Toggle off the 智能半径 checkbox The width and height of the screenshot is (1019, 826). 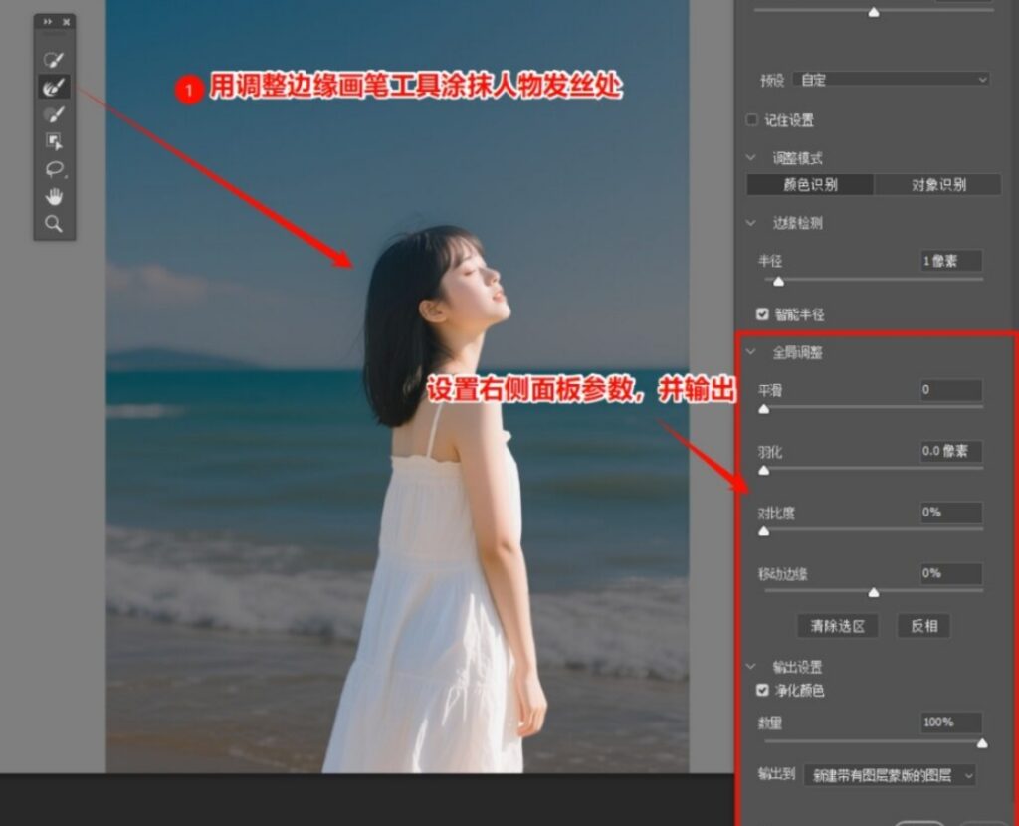[762, 313]
